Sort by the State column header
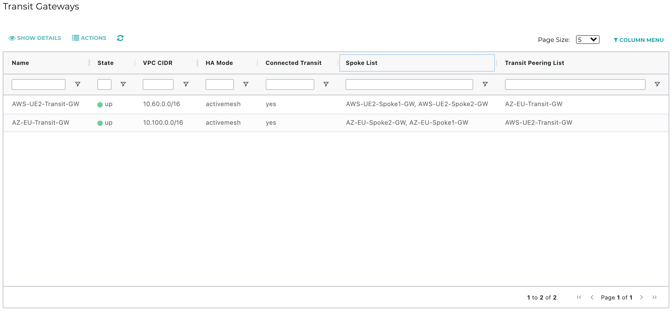672x311 pixels. tap(105, 63)
